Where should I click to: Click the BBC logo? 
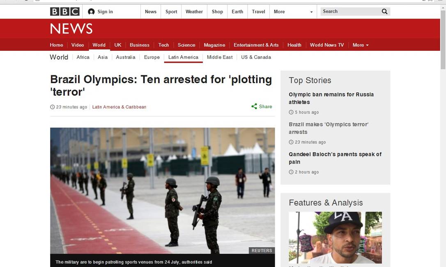point(64,11)
